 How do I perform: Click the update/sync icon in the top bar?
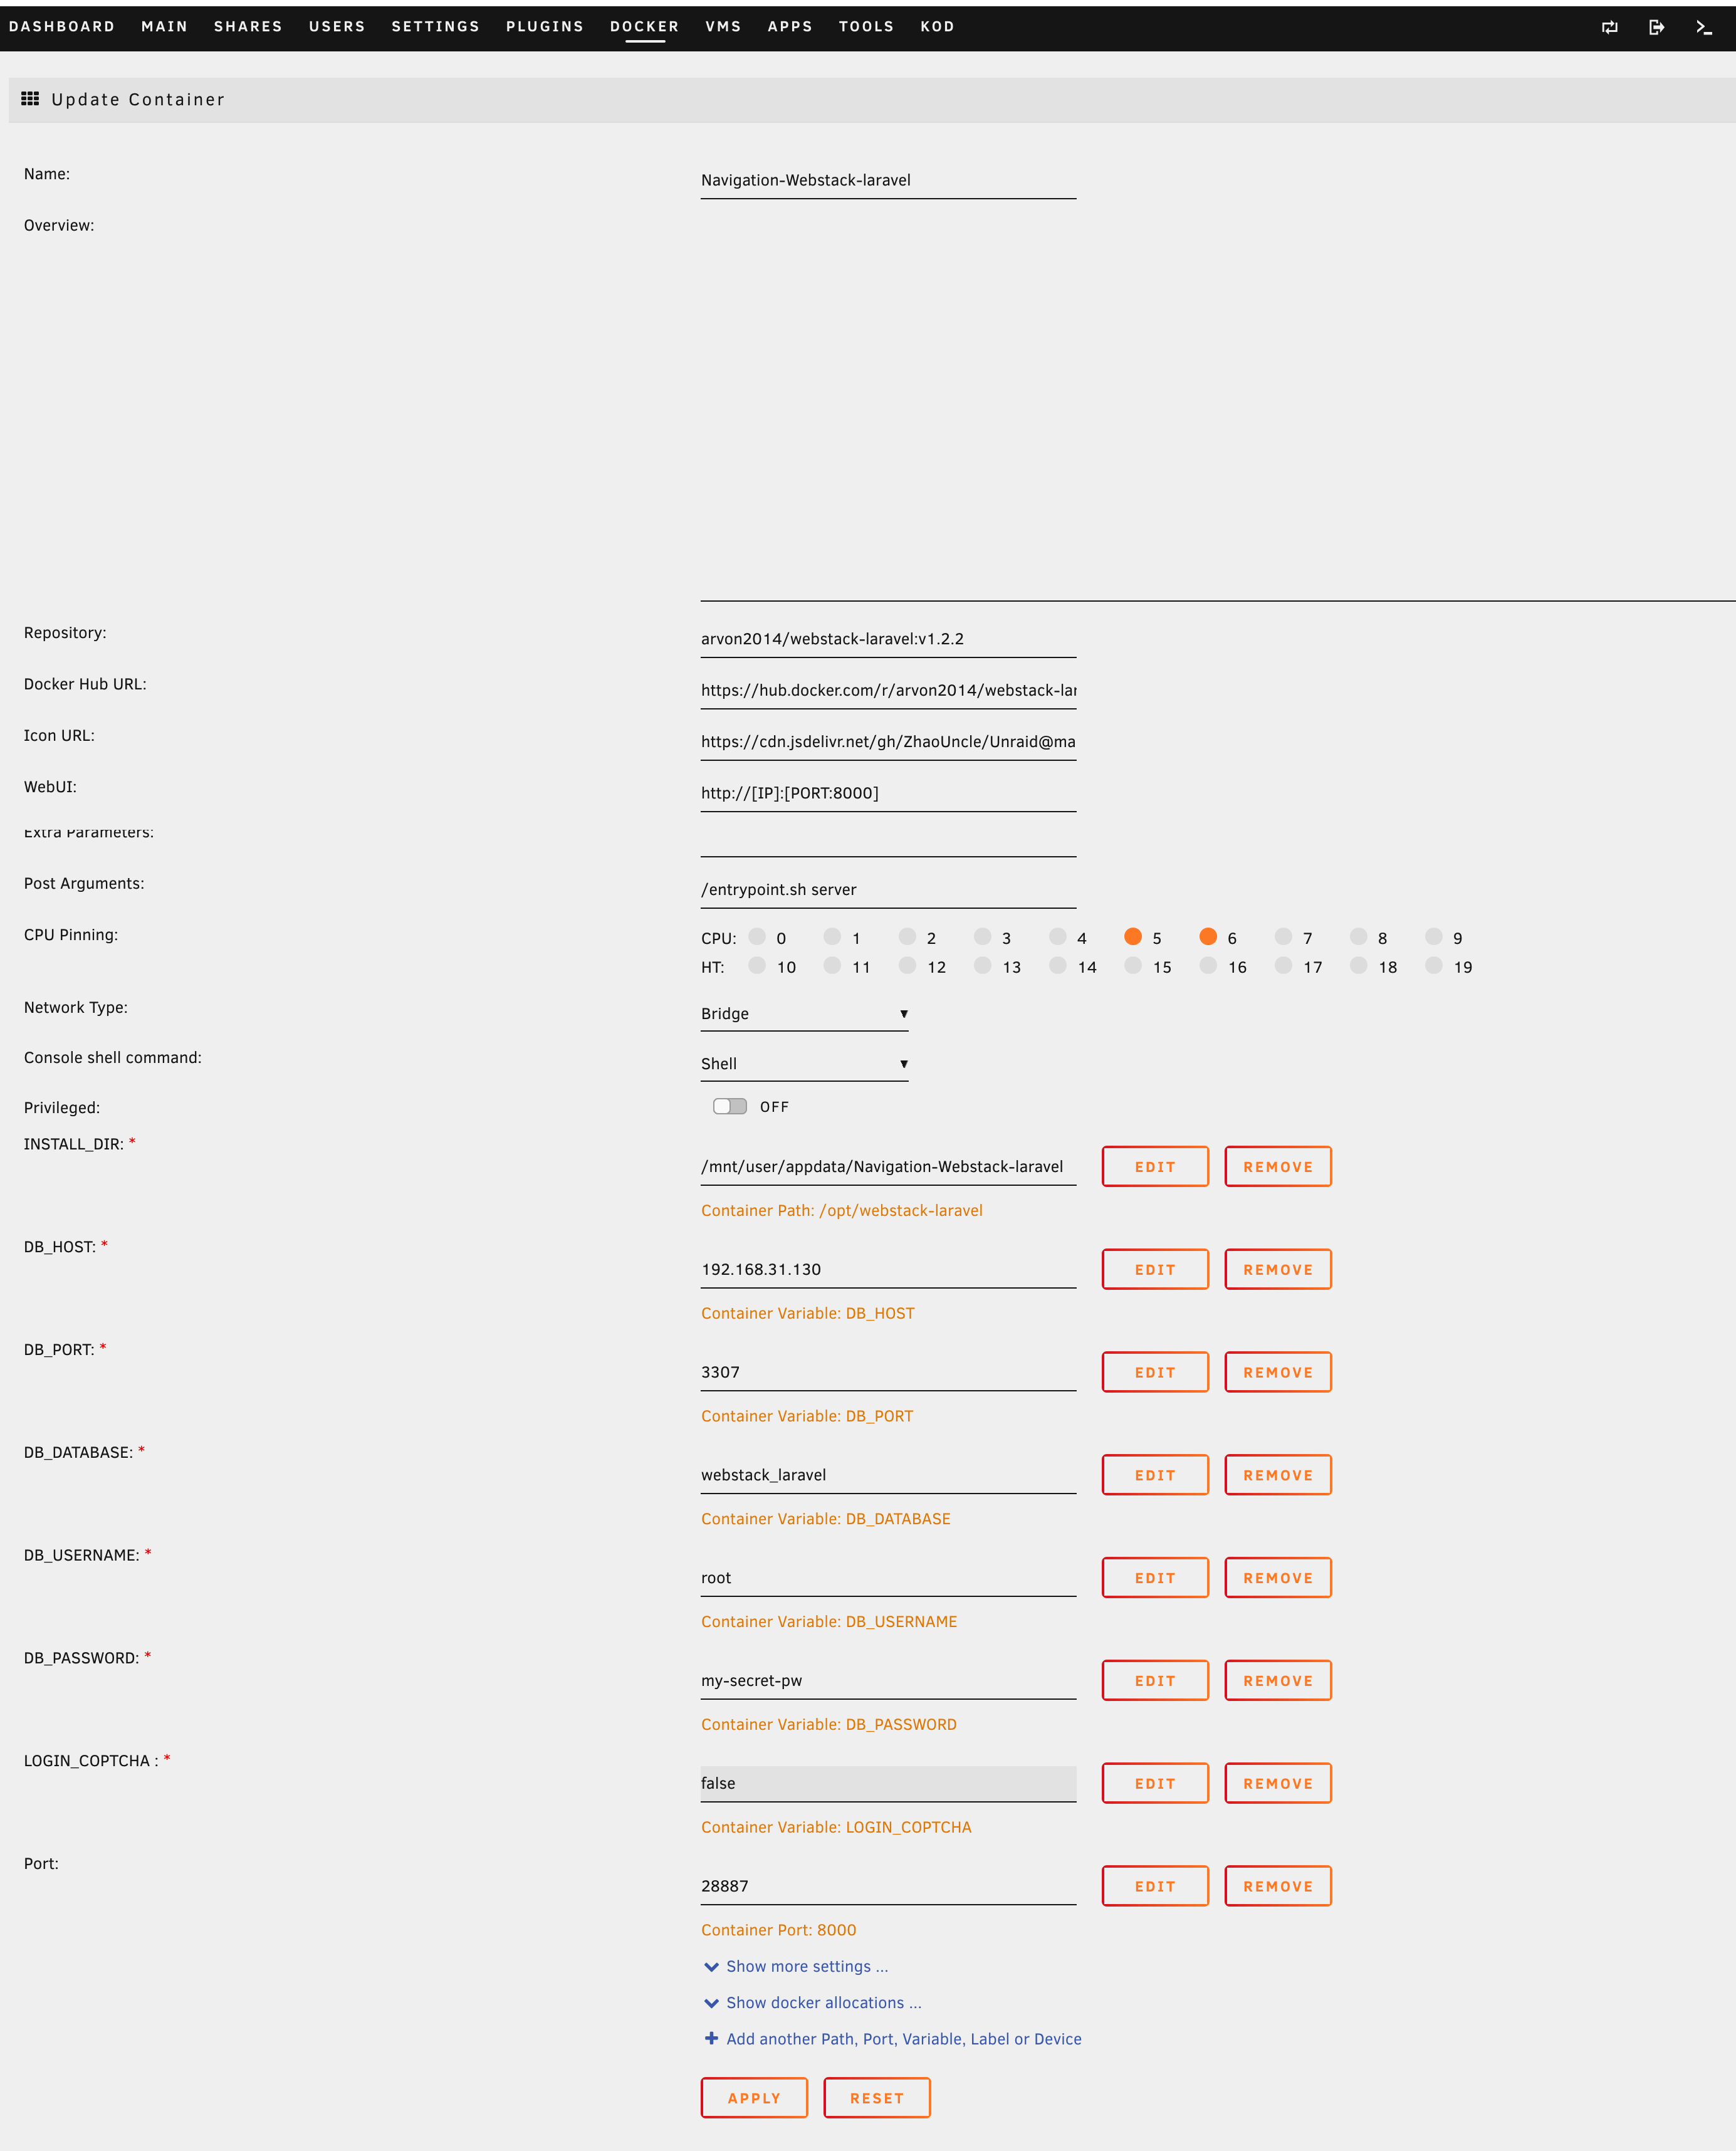click(1611, 27)
